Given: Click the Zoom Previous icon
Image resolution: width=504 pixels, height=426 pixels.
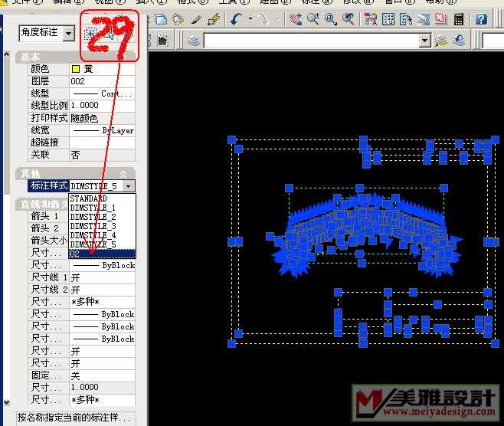Looking at the screenshot, I should point(348,19).
